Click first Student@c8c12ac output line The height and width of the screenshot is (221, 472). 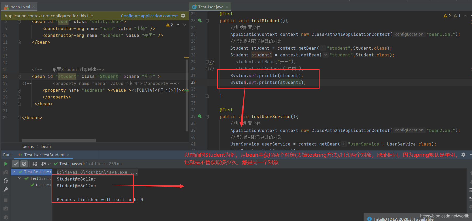tap(76, 179)
